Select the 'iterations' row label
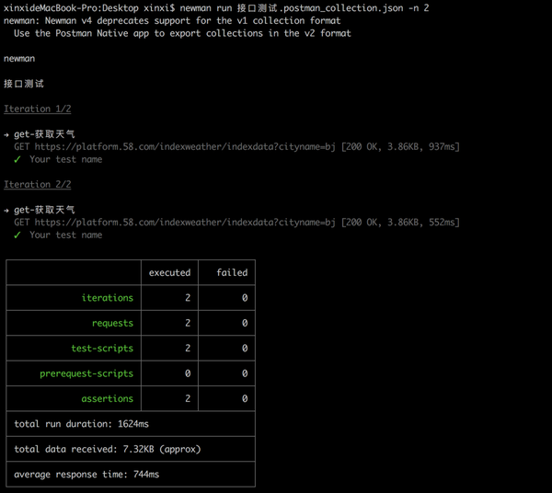Screen dimensions: 552x493 (x=108, y=298)
